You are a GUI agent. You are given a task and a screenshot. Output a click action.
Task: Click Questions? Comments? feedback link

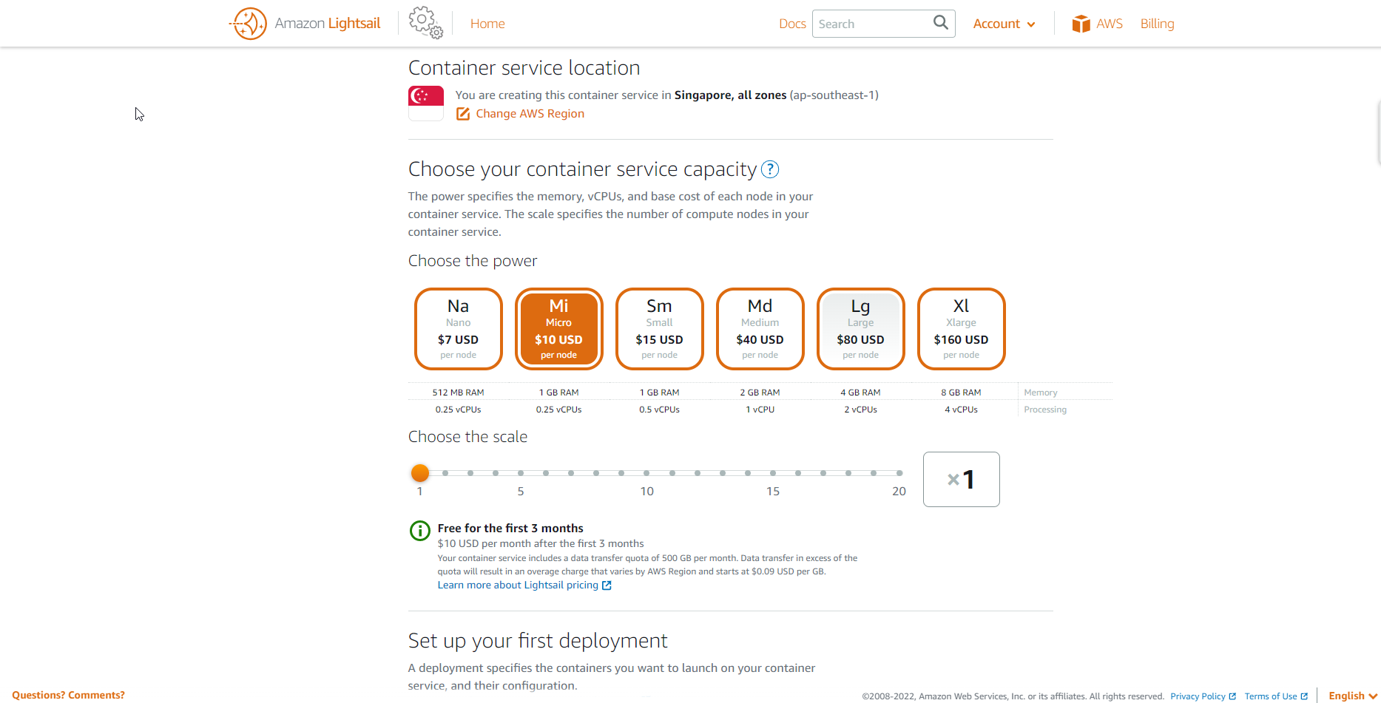[68, 695]
